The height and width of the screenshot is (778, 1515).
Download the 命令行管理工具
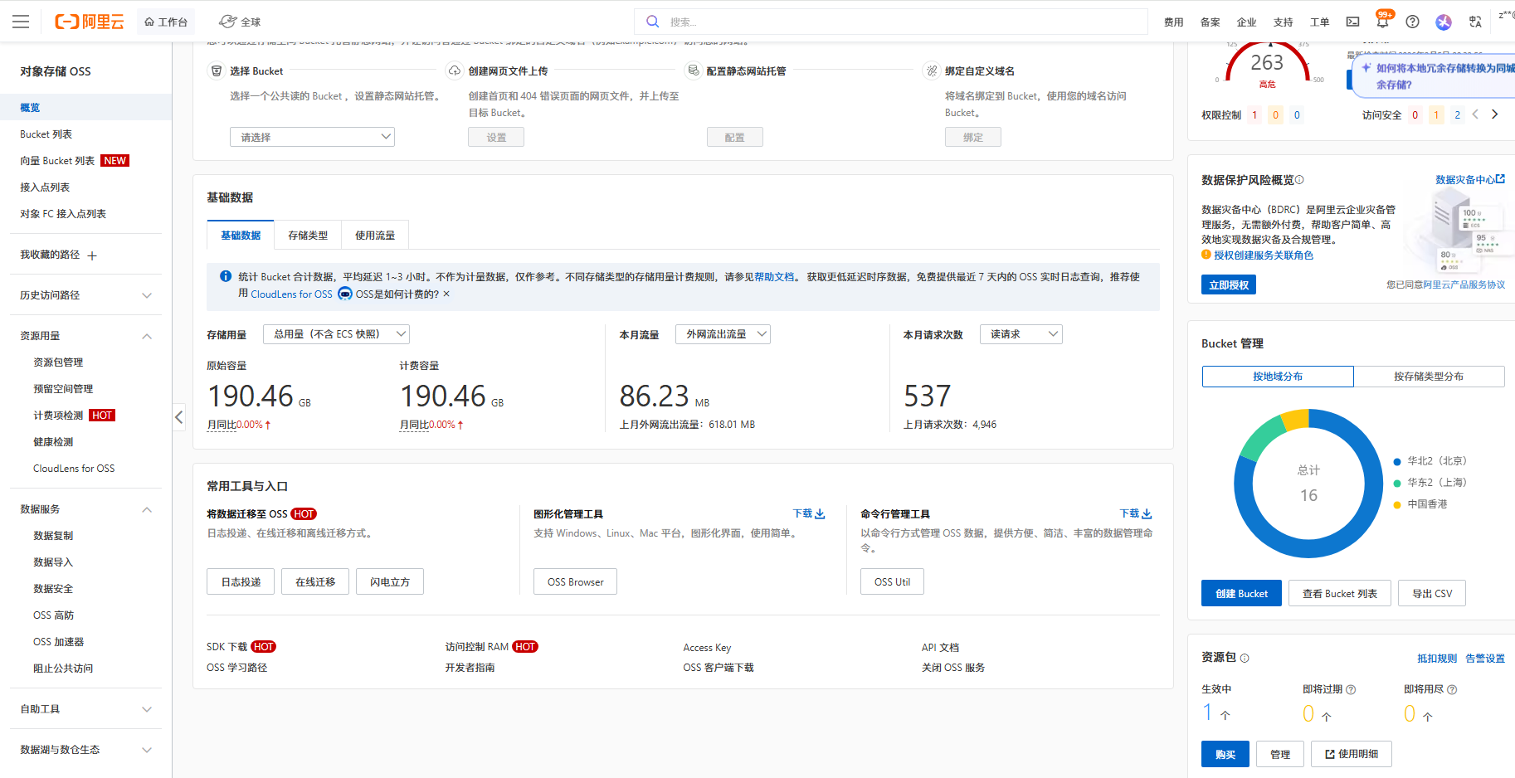pyautogui.click(x=1135, y=513)
